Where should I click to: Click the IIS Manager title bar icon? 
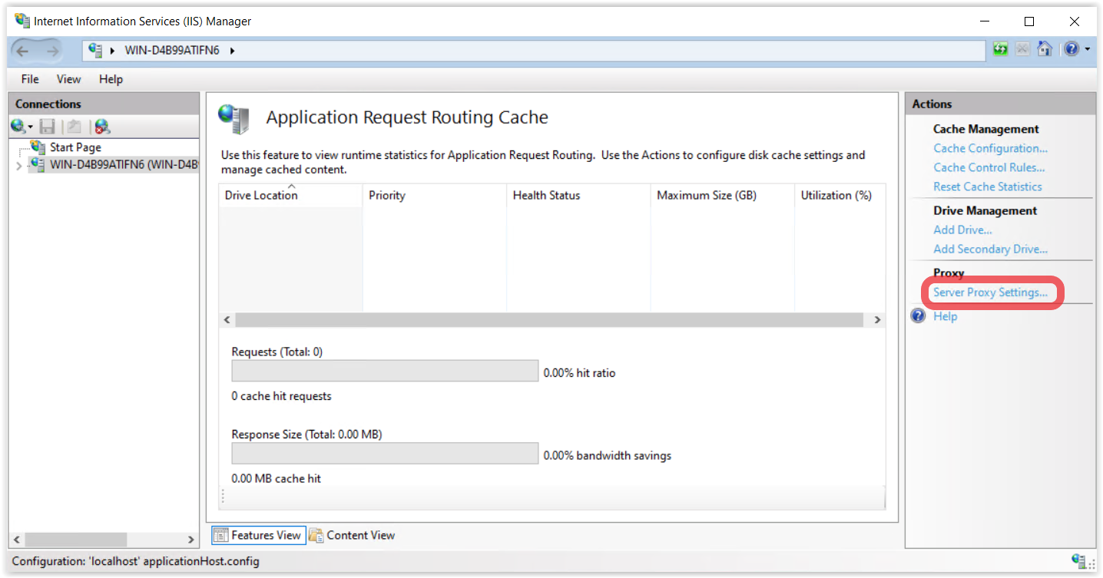tap(22, 21)
